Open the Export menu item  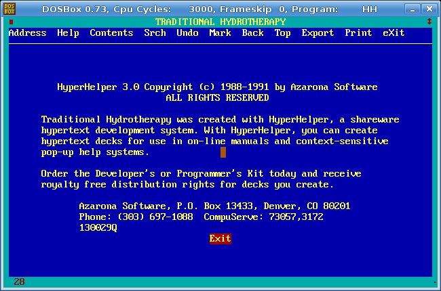click(318, 33)
